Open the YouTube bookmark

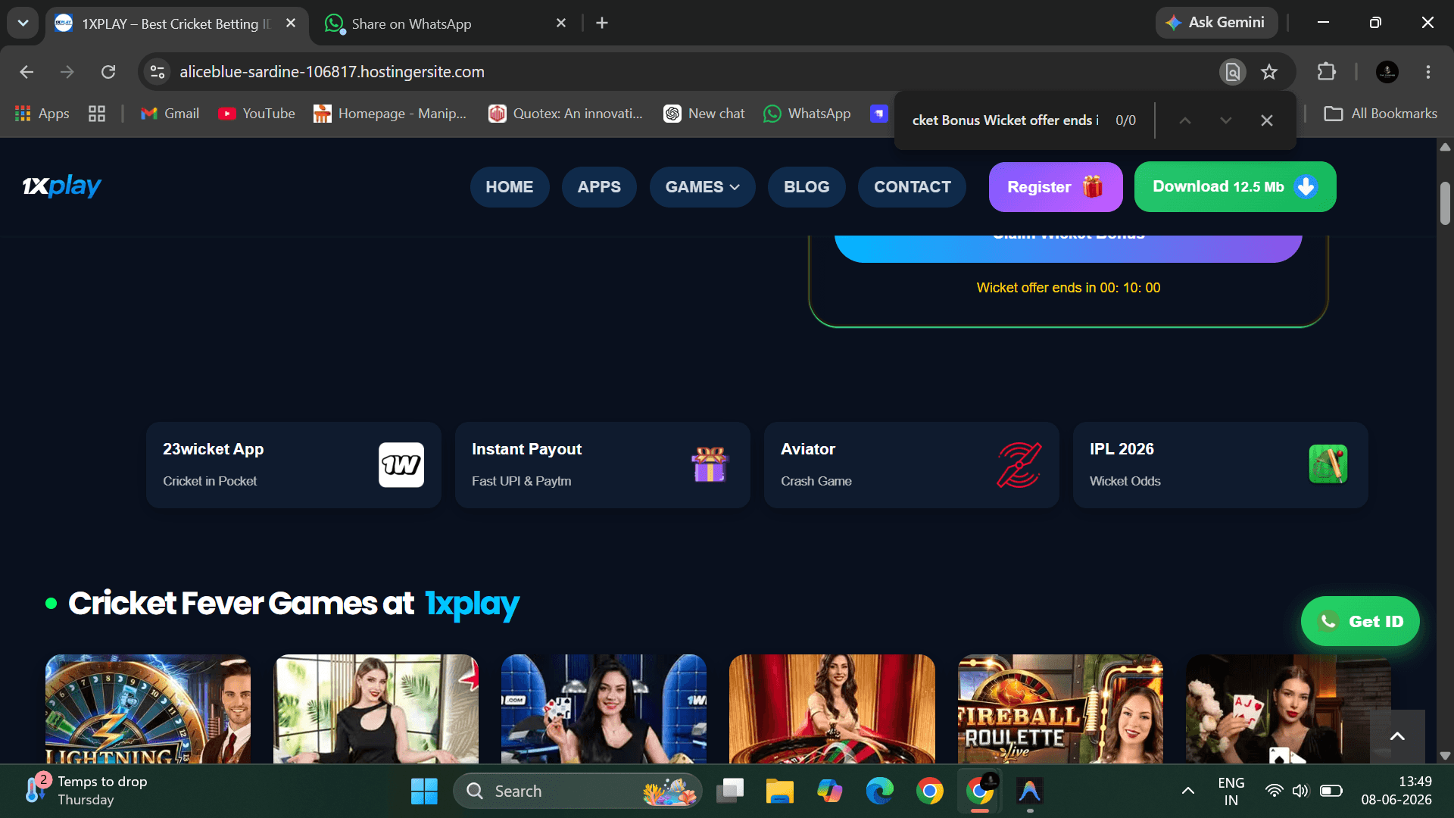(x=257, y=114)
